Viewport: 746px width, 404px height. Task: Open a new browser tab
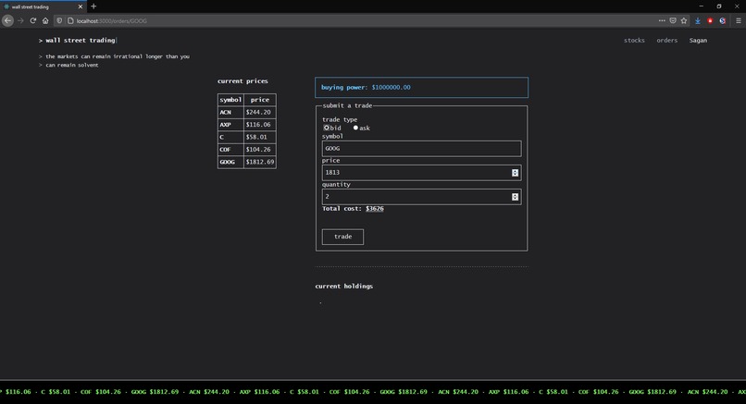[x=93, y=6]
